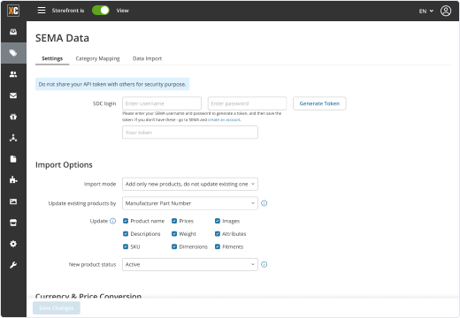Switch to the Category Mapping tab
This screenshot has width=460, height=318.
(97, 58)
